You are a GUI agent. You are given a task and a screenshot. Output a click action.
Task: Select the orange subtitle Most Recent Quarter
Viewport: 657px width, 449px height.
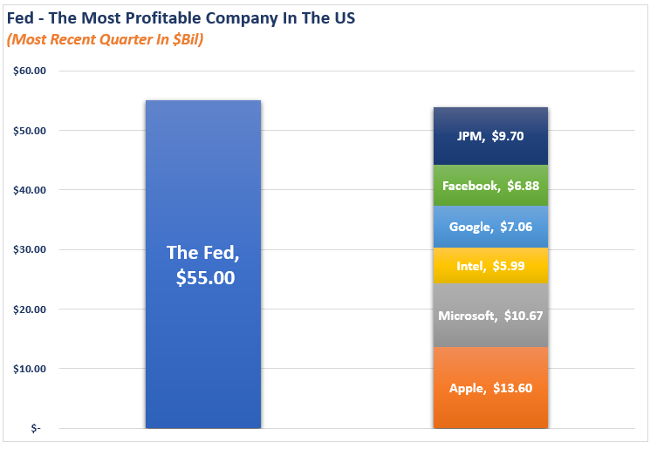(x=106, y=39)
